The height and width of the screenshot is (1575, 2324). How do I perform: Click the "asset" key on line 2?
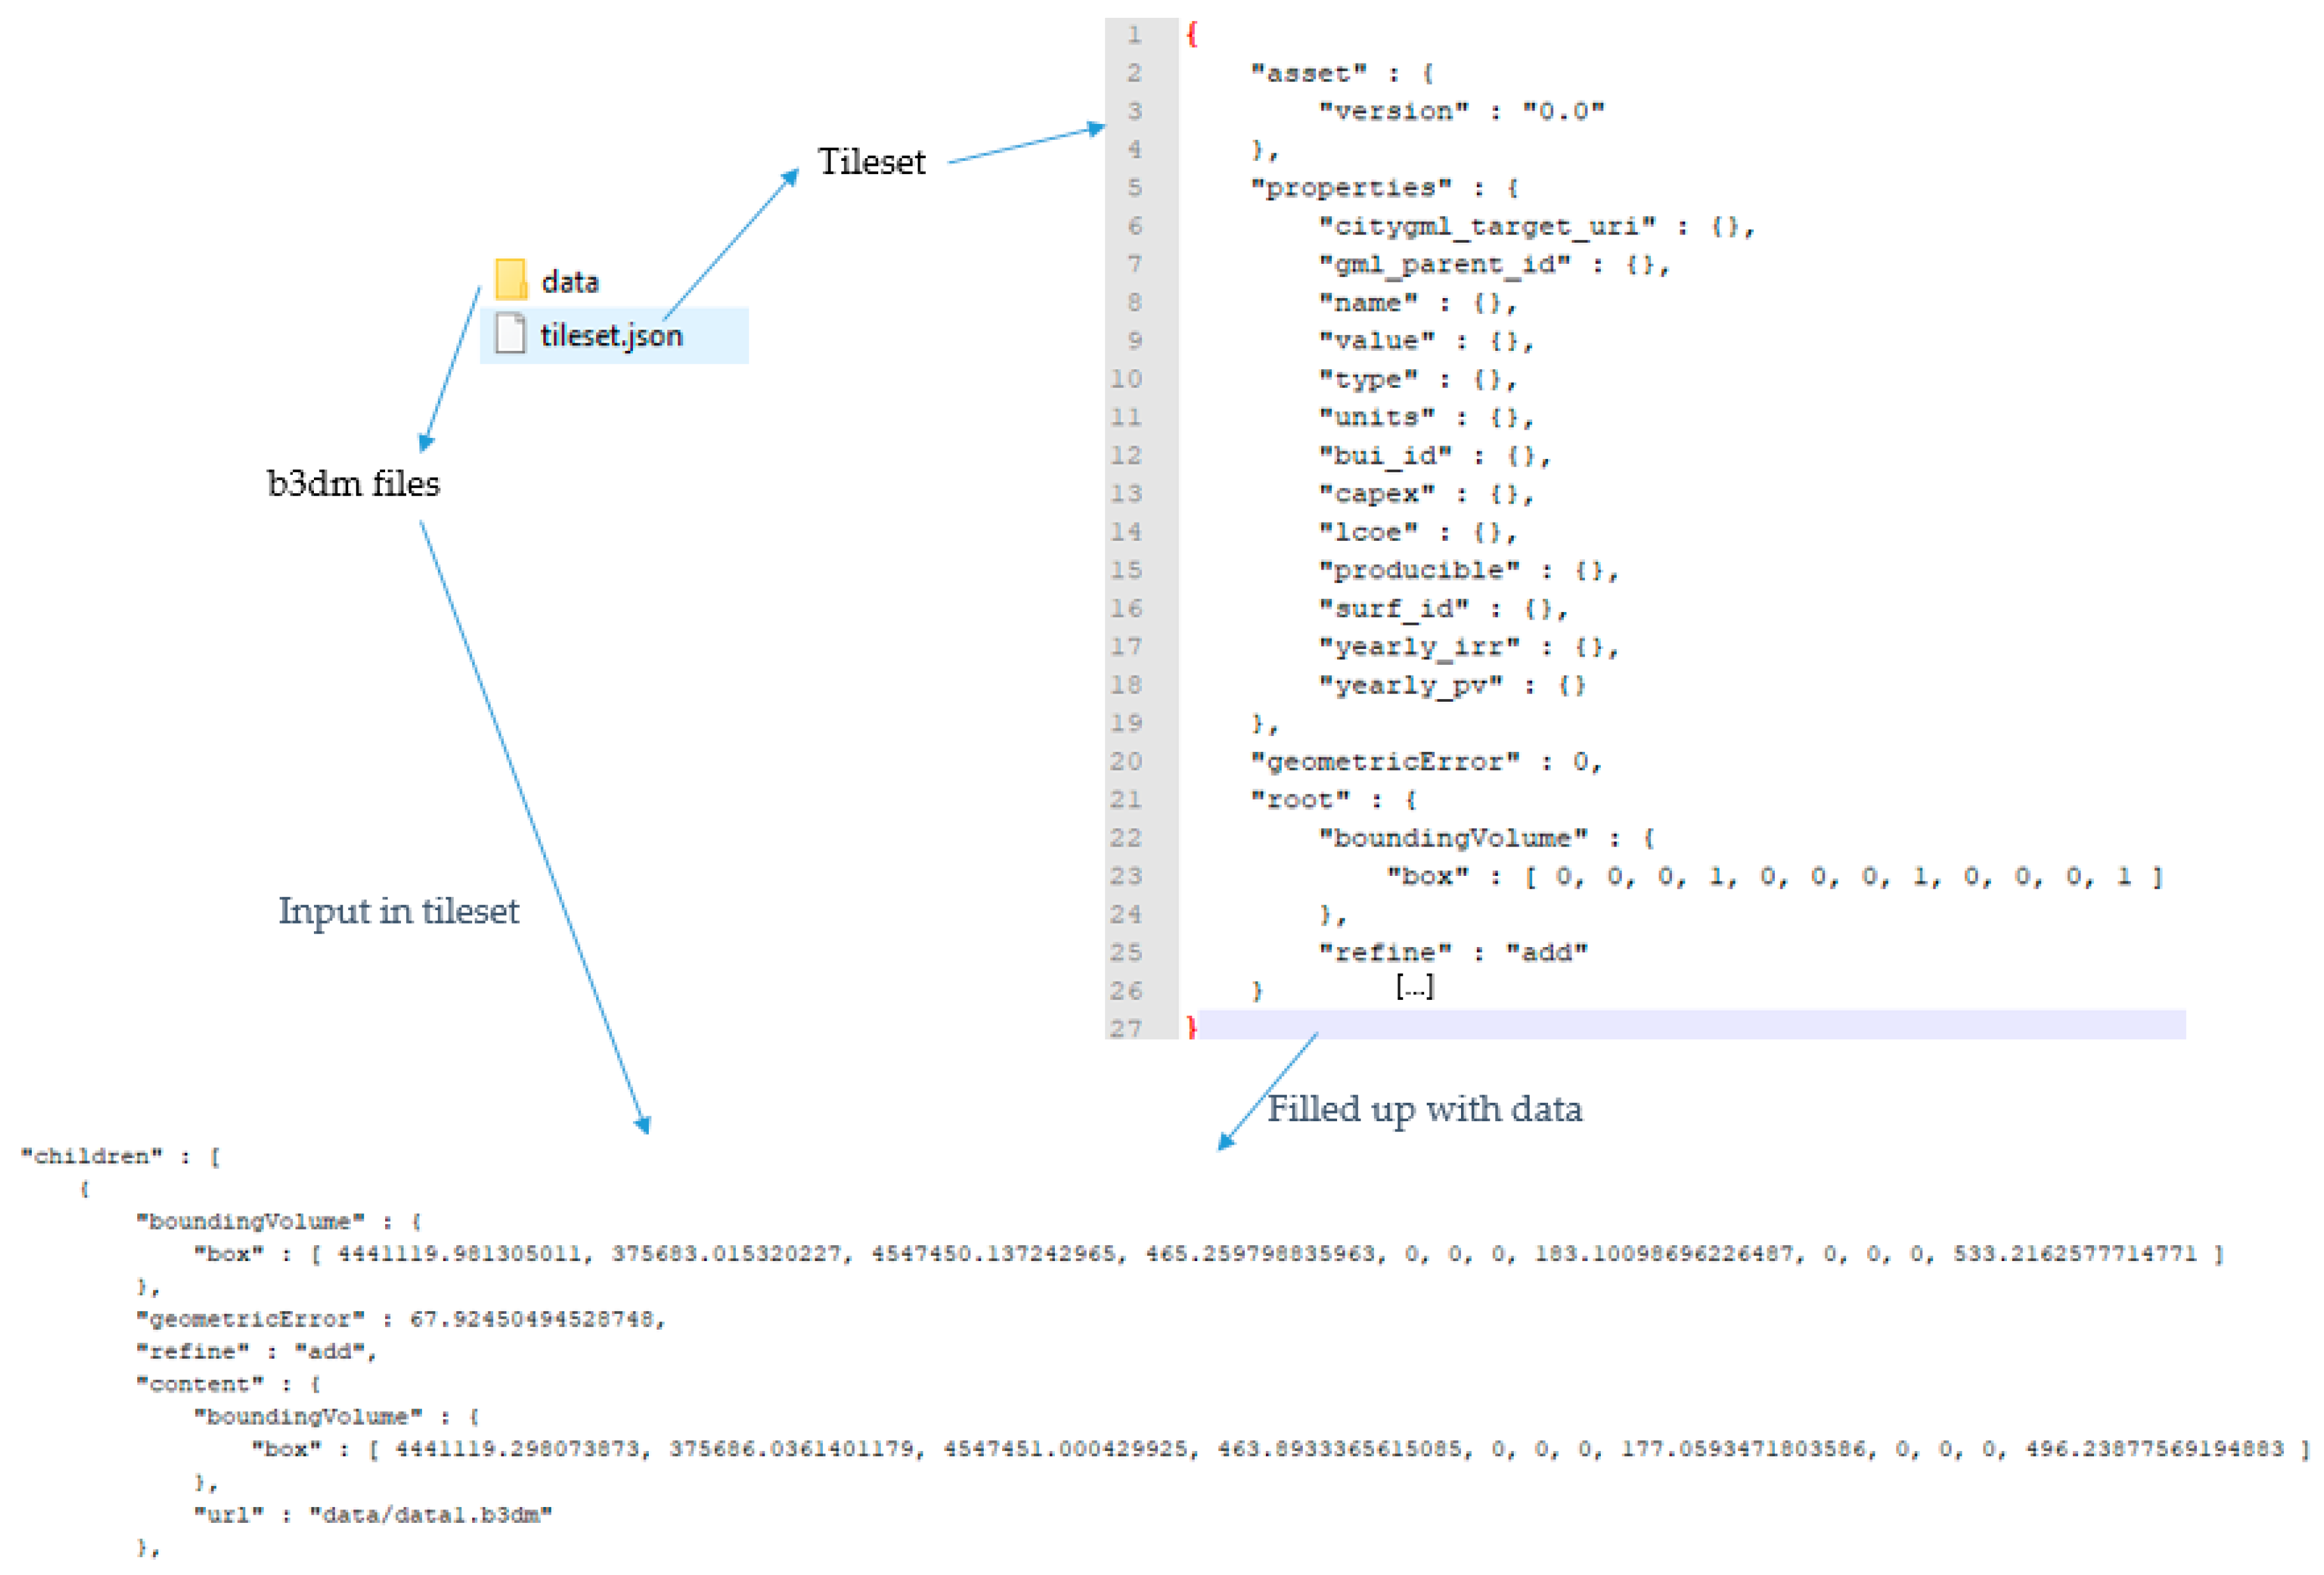pos(1309,73)
